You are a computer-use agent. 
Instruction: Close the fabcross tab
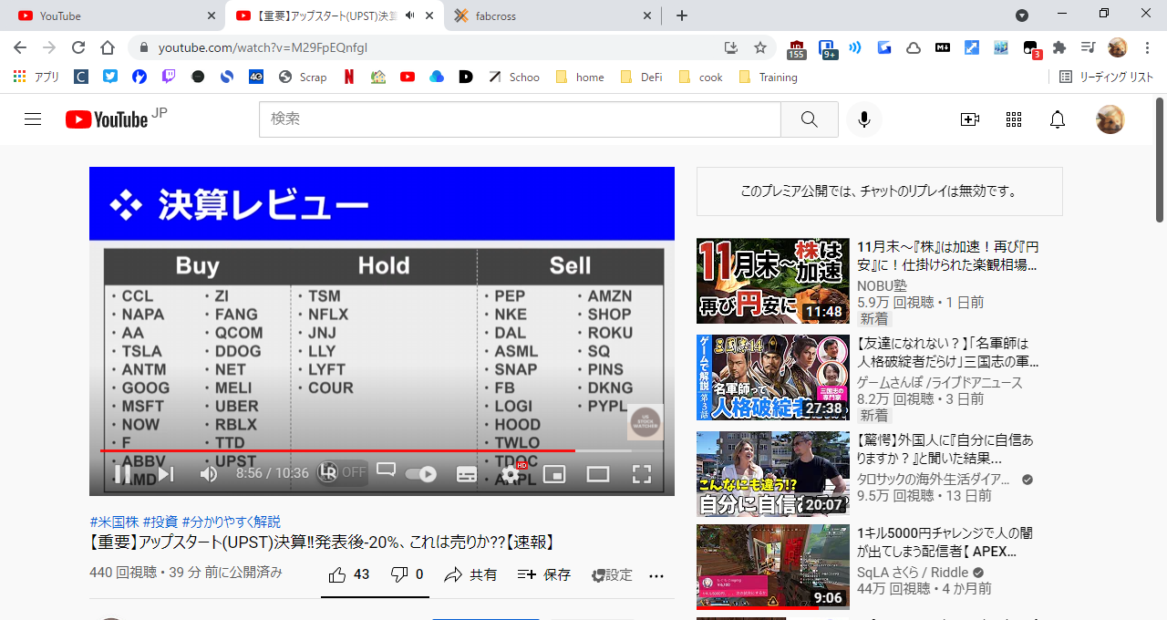647,15
